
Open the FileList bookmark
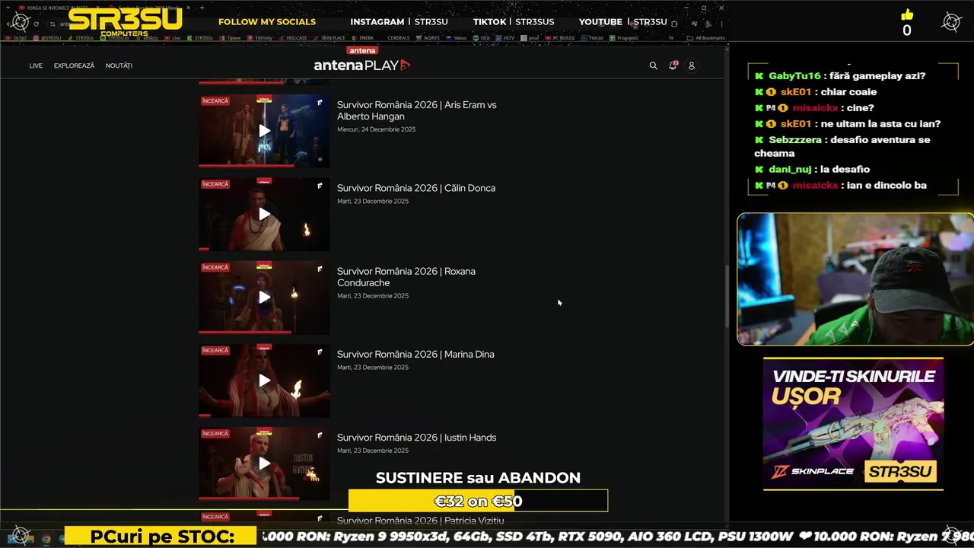coord(592,37)
